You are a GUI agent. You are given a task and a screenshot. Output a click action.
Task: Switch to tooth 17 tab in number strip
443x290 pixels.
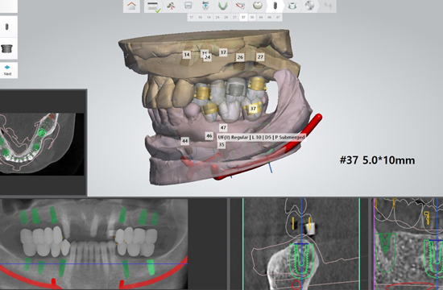tap(192, 17)
